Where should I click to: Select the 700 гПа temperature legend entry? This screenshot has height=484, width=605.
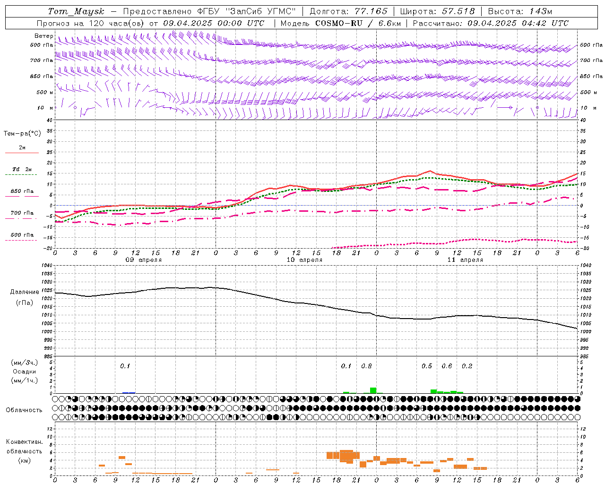[22, 213]
